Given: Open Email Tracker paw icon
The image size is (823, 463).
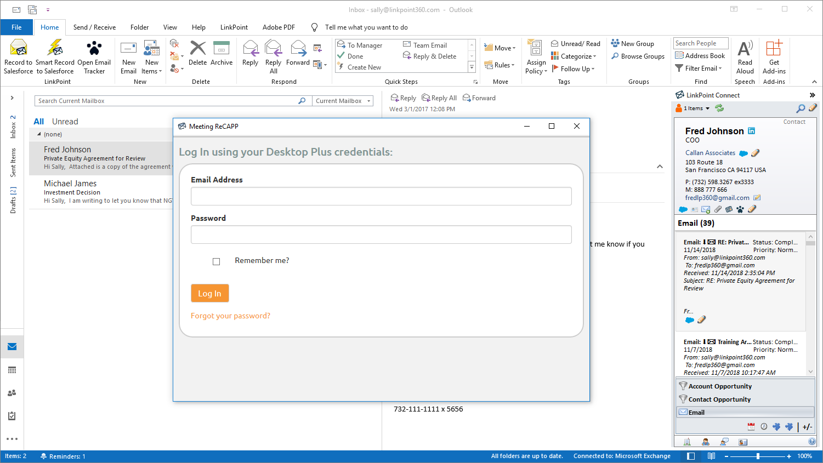Looking at the screenshot, I should point(94,48).
